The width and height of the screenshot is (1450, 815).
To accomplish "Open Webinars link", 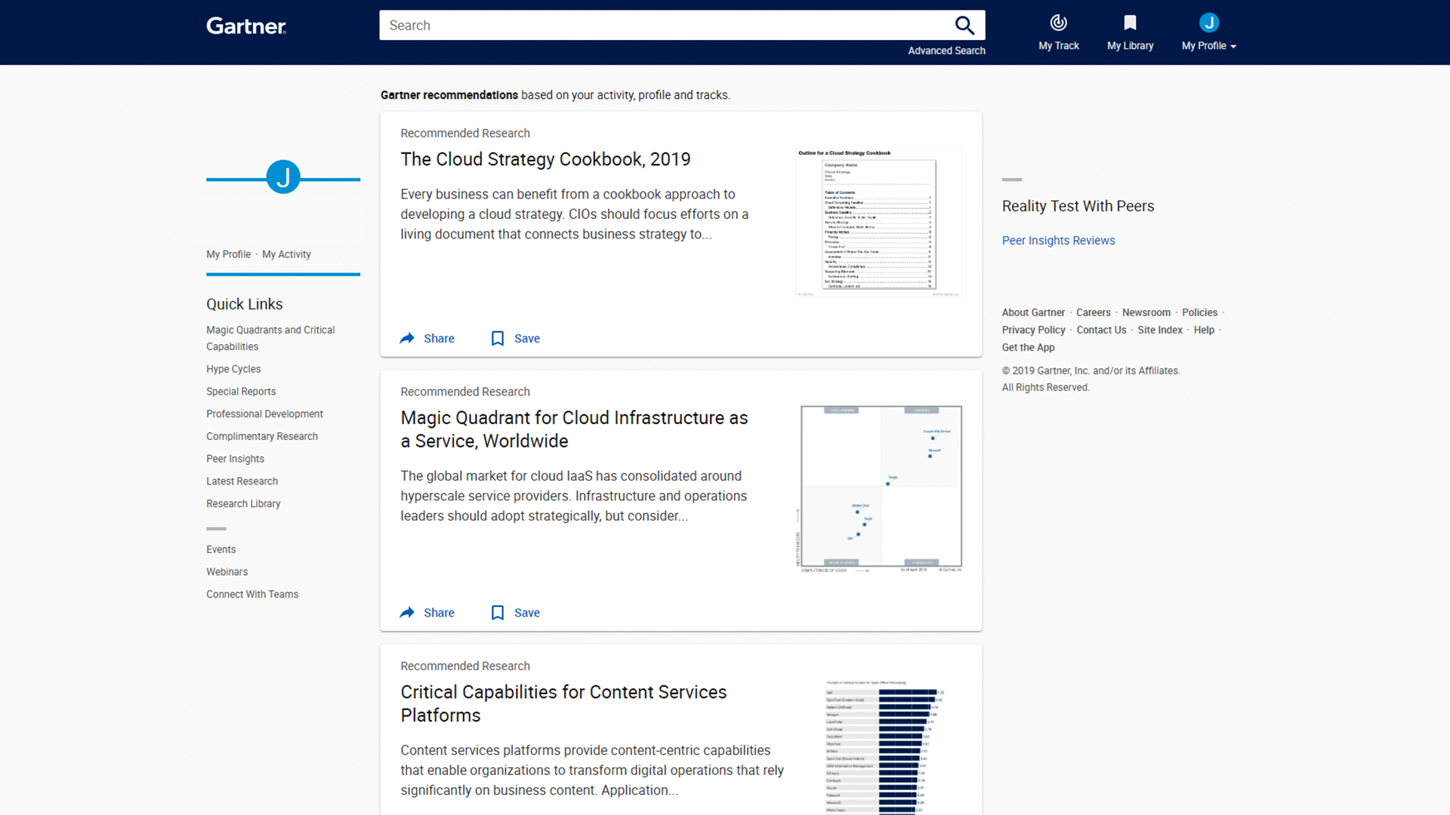I will coord(227,572).
